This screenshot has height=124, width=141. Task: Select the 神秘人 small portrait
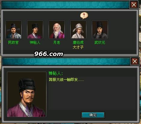pyautogui.click(x=35, y=30)
